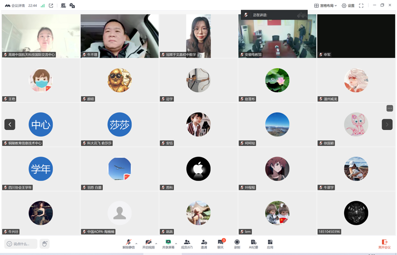Go to next page of participants
The image size is (397, 255).
[x=387, y=124]
